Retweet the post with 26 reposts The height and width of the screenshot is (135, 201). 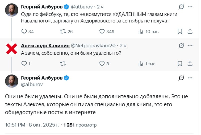63,32
